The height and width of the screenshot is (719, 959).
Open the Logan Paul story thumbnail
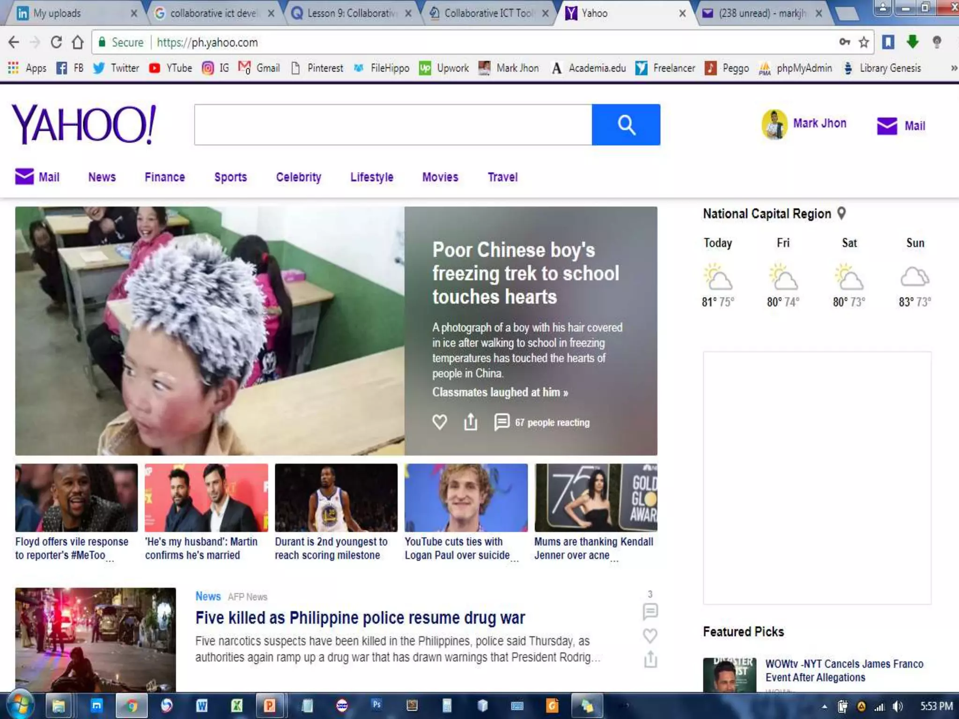466,498
